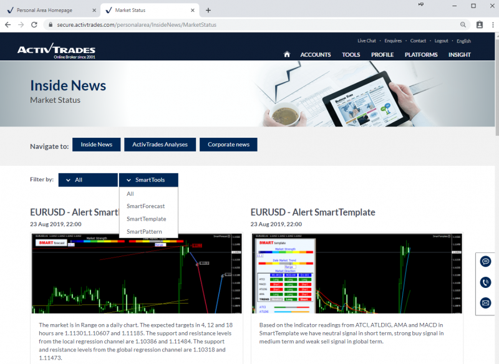Open the PROFILE menu
Screen dimensions: 499x364
click(x=382, y=55)
